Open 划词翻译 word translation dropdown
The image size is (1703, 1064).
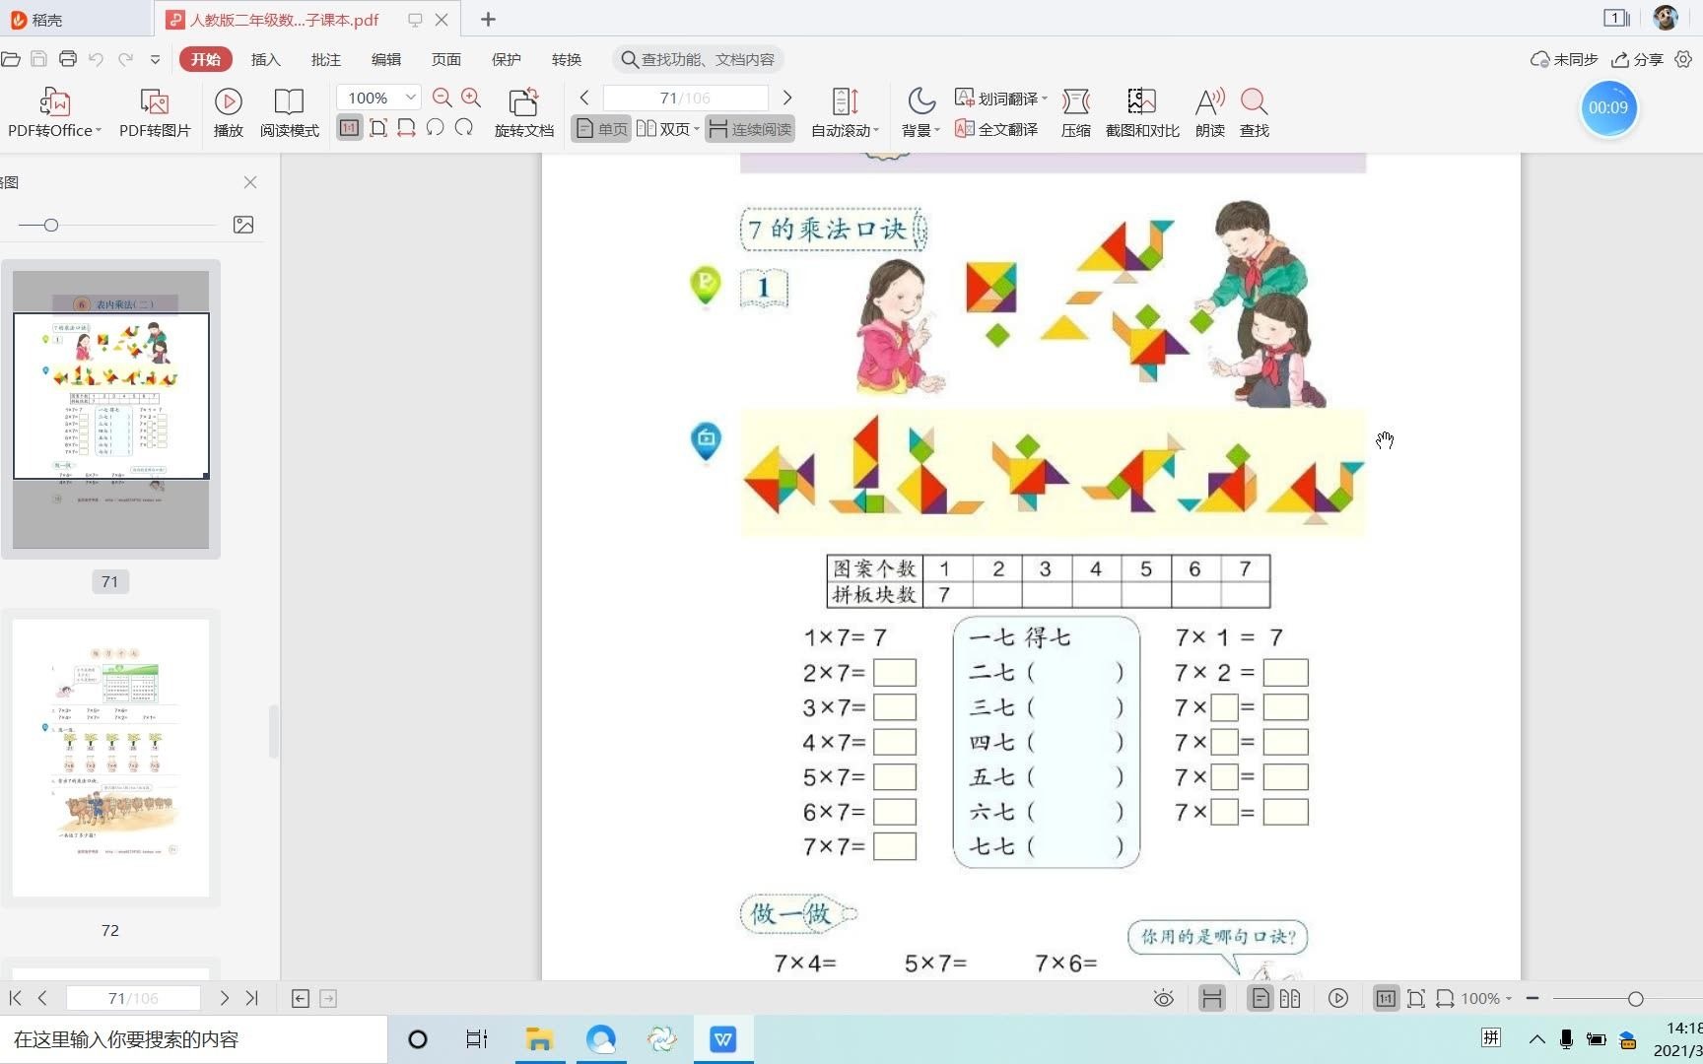[1000, 99]
